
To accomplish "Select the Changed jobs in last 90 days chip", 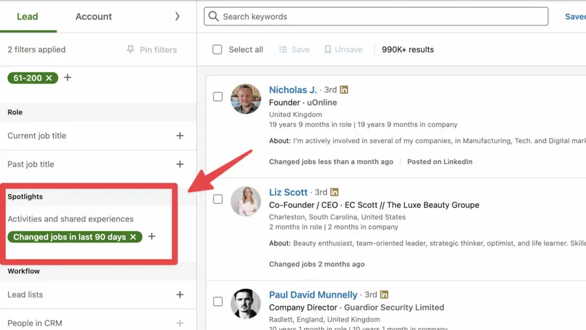I will pos(70,237).
